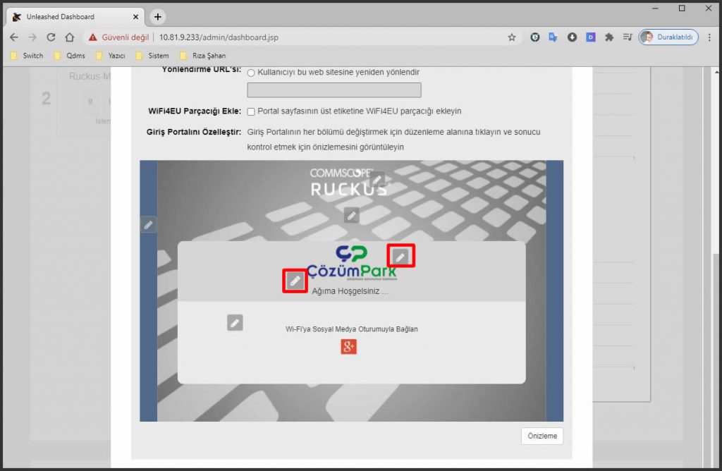Image resolution: width=722 pixels, height=471 pixels.
Task: Click the redirect URL input field
Action: (334, 90)
